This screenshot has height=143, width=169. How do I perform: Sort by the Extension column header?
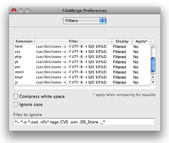(x=24, y=41)
